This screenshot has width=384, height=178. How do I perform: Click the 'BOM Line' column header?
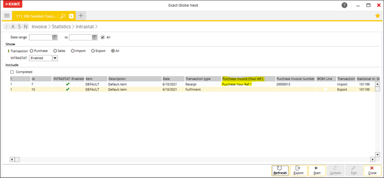pos(326,79)
